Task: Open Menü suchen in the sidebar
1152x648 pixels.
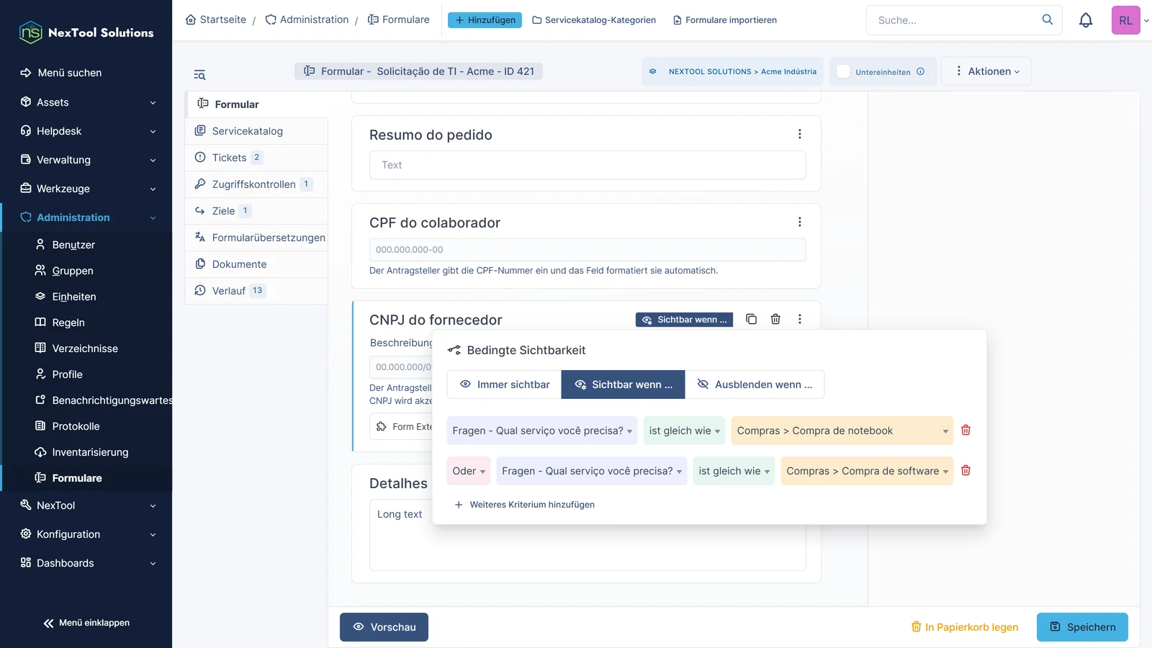Action: point(70,73)
